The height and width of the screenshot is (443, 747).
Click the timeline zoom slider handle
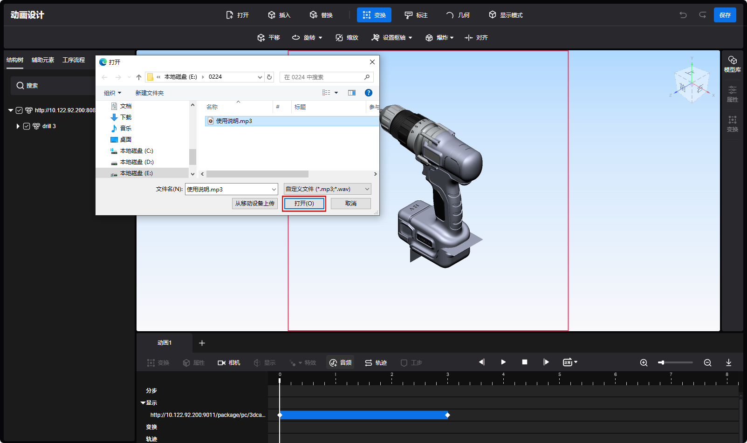coord(661,362)
